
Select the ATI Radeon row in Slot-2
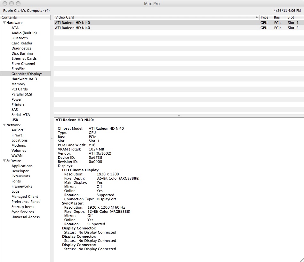click(x=179, y=28)
